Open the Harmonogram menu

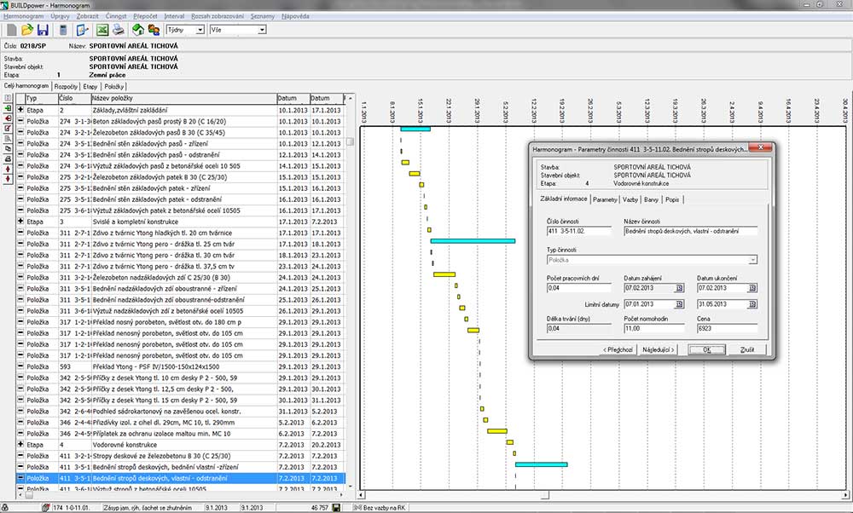[23, 16]
